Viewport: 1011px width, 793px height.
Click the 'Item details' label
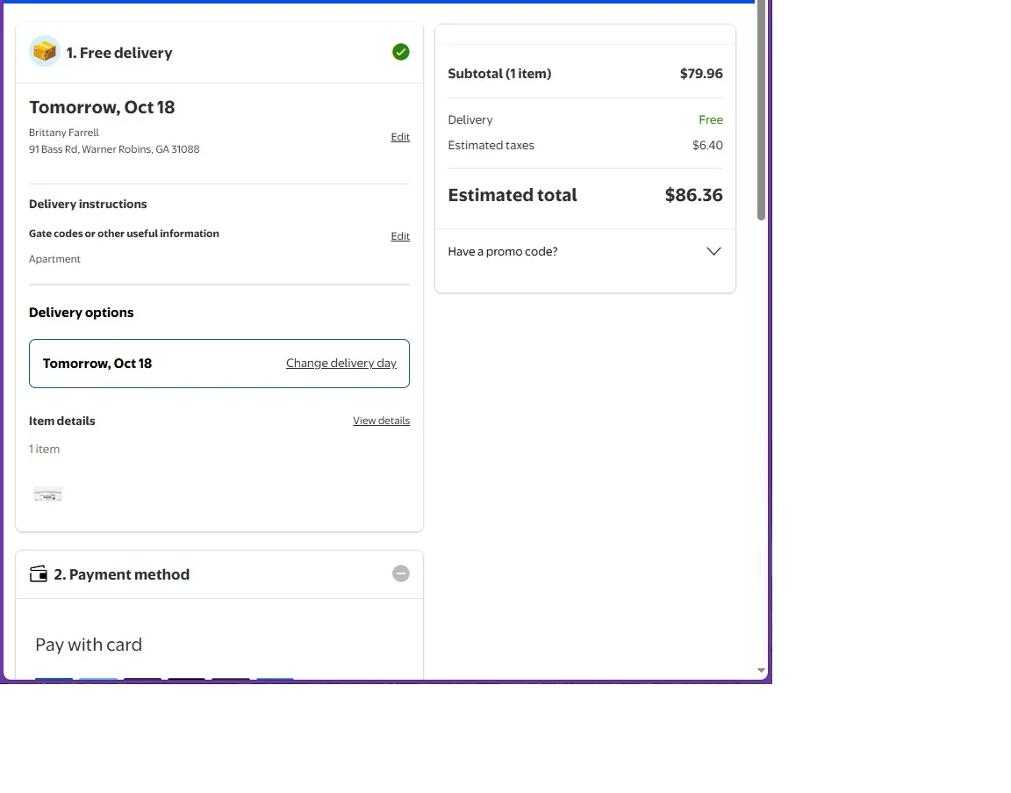[x=62, y=421]
